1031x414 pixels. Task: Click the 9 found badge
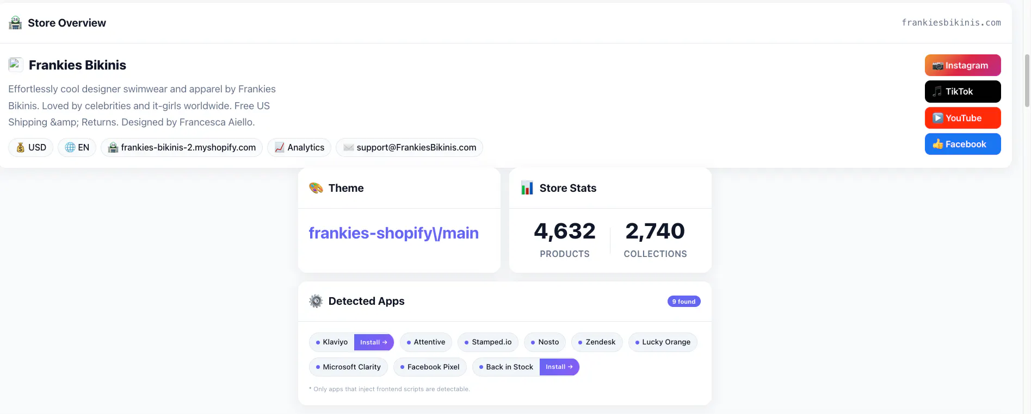[x=684, y=302]
